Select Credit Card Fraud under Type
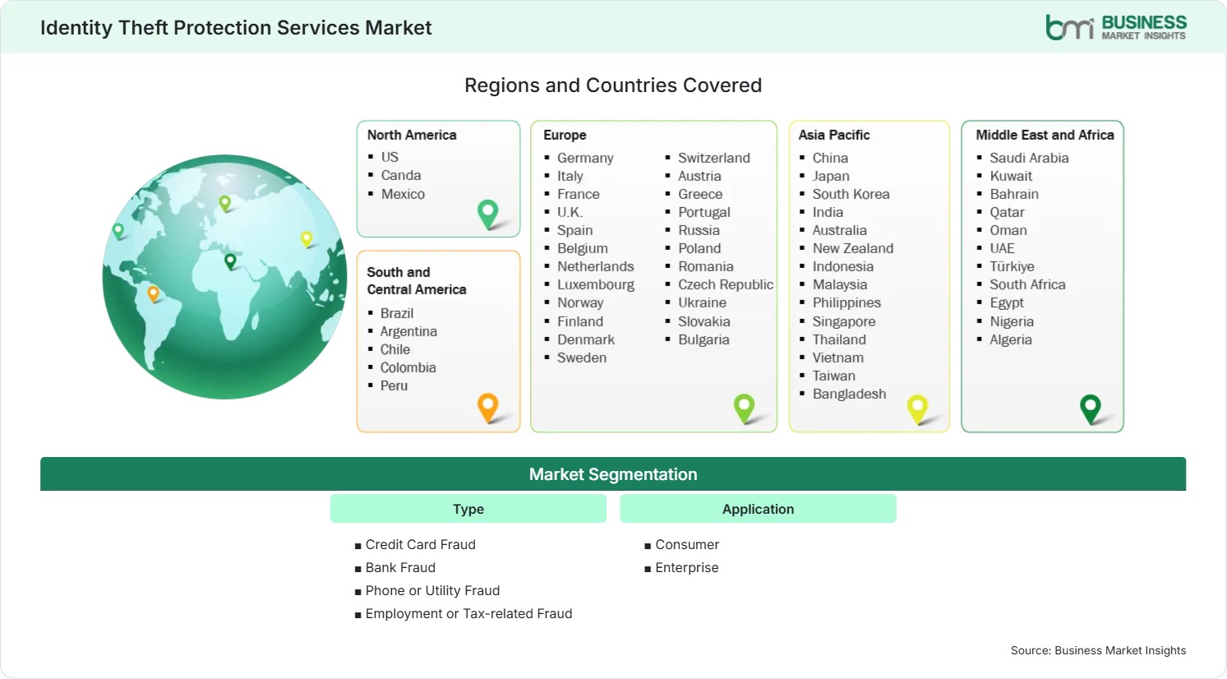1227x679 pixels. (421, 544)
